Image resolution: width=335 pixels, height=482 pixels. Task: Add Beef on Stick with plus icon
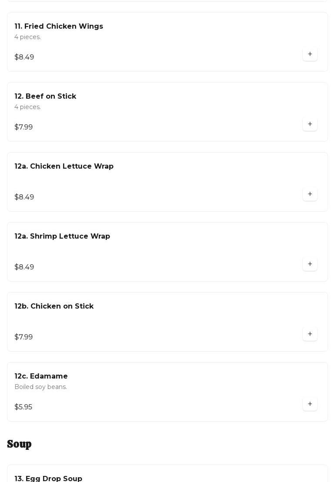pyautogui.click(x=310, y=124)
